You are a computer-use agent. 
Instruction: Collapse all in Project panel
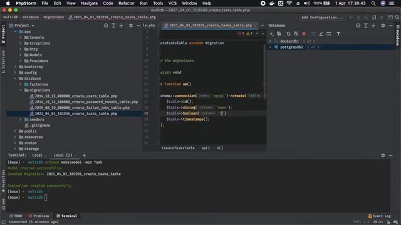(121, 26)
